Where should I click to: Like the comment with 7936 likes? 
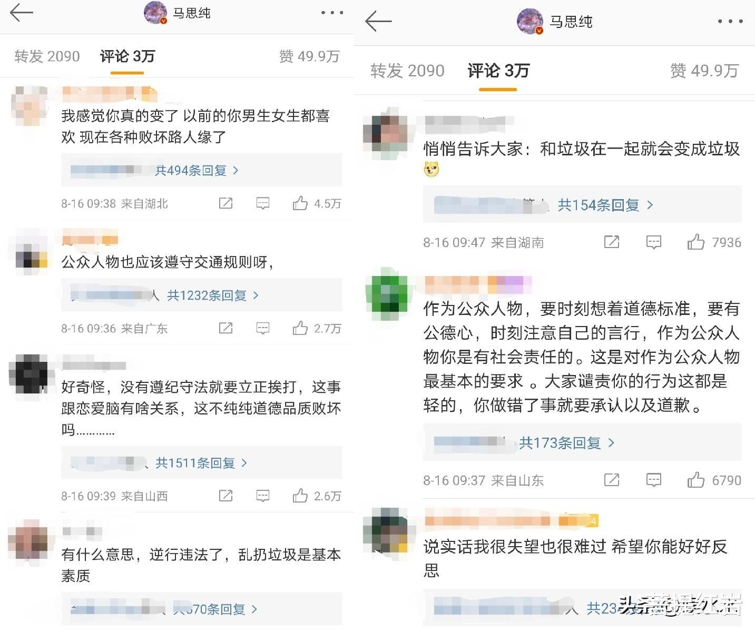695,242
